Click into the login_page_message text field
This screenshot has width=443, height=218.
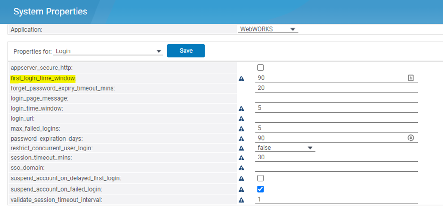pyautogui.click(x=336, y=98)
